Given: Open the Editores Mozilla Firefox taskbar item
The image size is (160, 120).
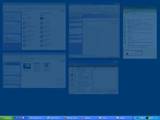Looking at the screenshot, I should (x=72, y=118).
